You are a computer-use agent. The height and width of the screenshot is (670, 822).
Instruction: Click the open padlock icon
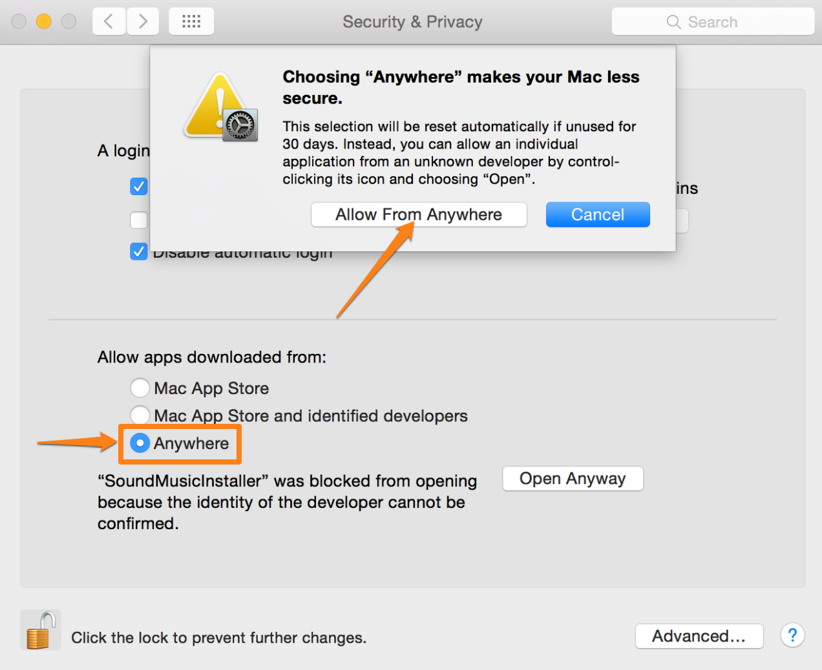point(40,631)
